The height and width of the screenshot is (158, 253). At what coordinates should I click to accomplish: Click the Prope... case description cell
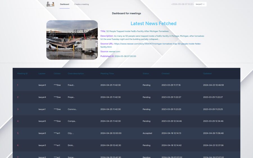pyautogui.click(x=71, y=97)
